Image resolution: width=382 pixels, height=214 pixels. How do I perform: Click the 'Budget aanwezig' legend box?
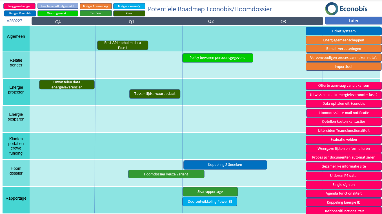pyautogui.click(x=129, y=6)
